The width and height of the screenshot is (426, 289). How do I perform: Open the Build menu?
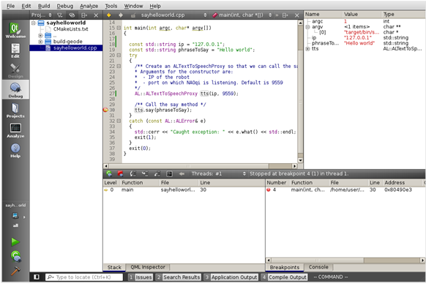(44, 6)
